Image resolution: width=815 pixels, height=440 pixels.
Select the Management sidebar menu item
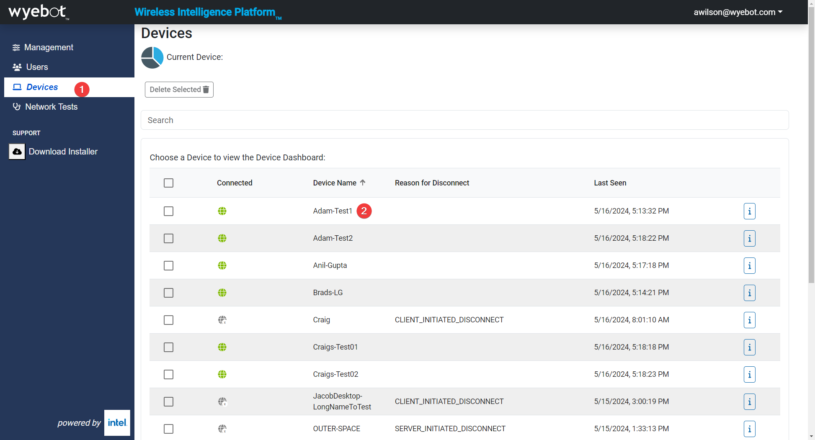(x=48, y=47)
